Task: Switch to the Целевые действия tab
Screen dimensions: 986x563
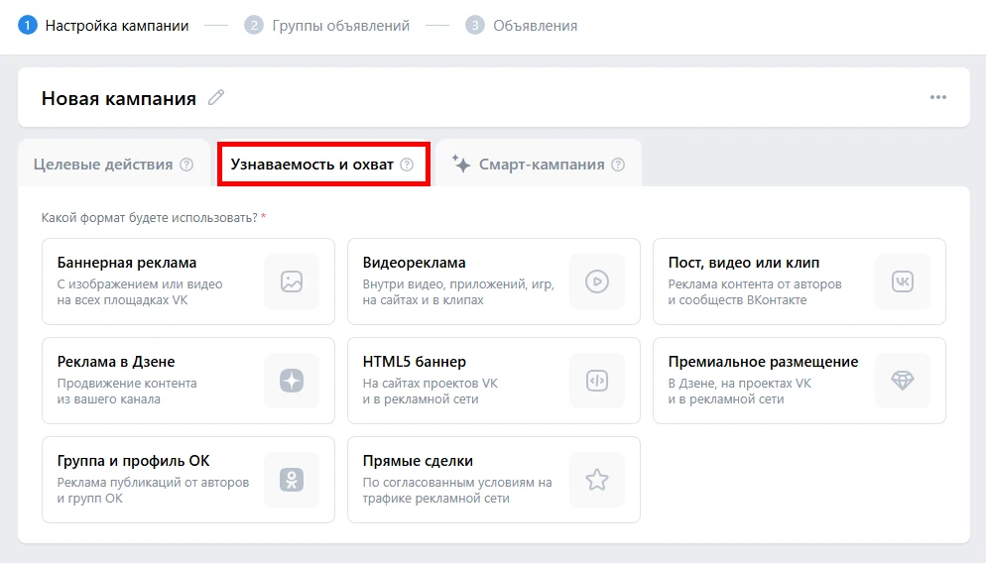Action: coord(103,165)
